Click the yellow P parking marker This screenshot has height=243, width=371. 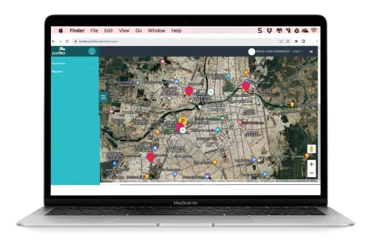pyautogui.click(x=183, y=121)
